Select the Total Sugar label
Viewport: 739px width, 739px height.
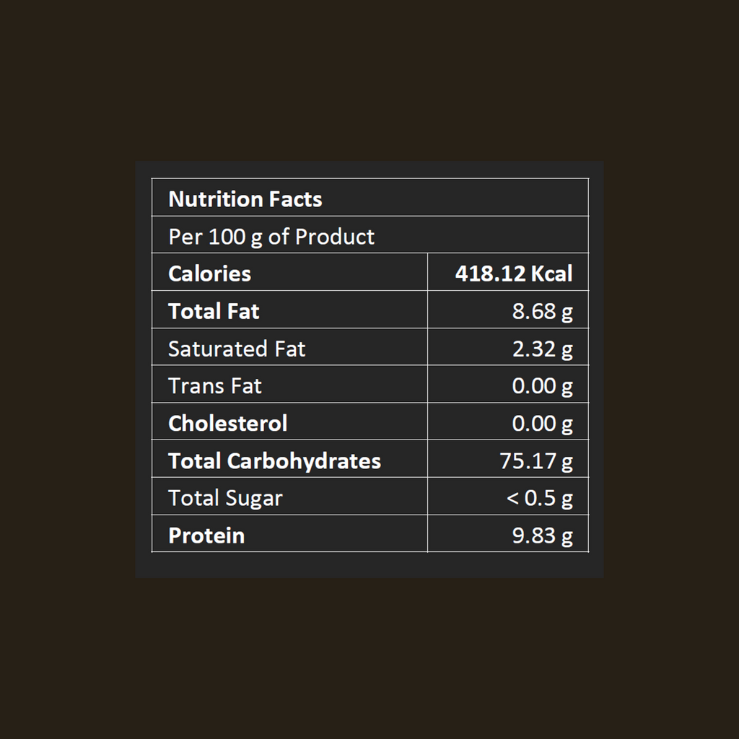coord(225,498)
